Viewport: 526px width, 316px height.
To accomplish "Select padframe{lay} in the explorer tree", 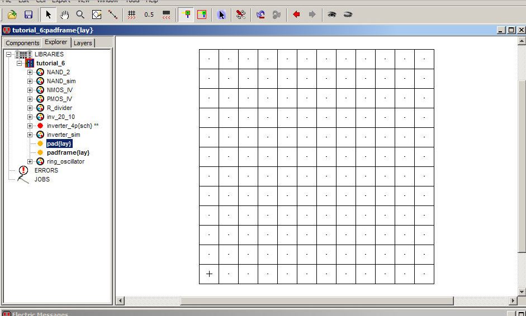I will click(68, 152).
